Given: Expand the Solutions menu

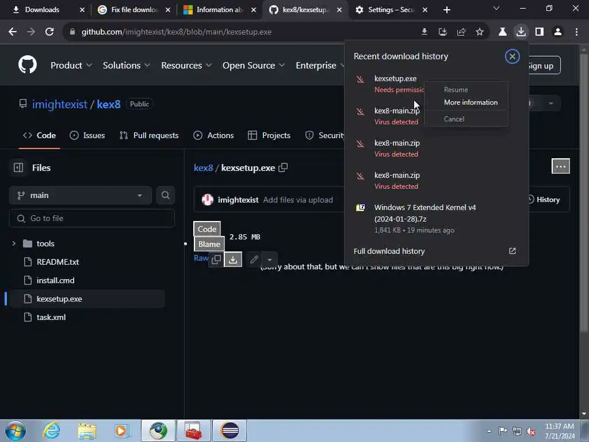Looking at the screenshot, I should click(x=127, y=66).
